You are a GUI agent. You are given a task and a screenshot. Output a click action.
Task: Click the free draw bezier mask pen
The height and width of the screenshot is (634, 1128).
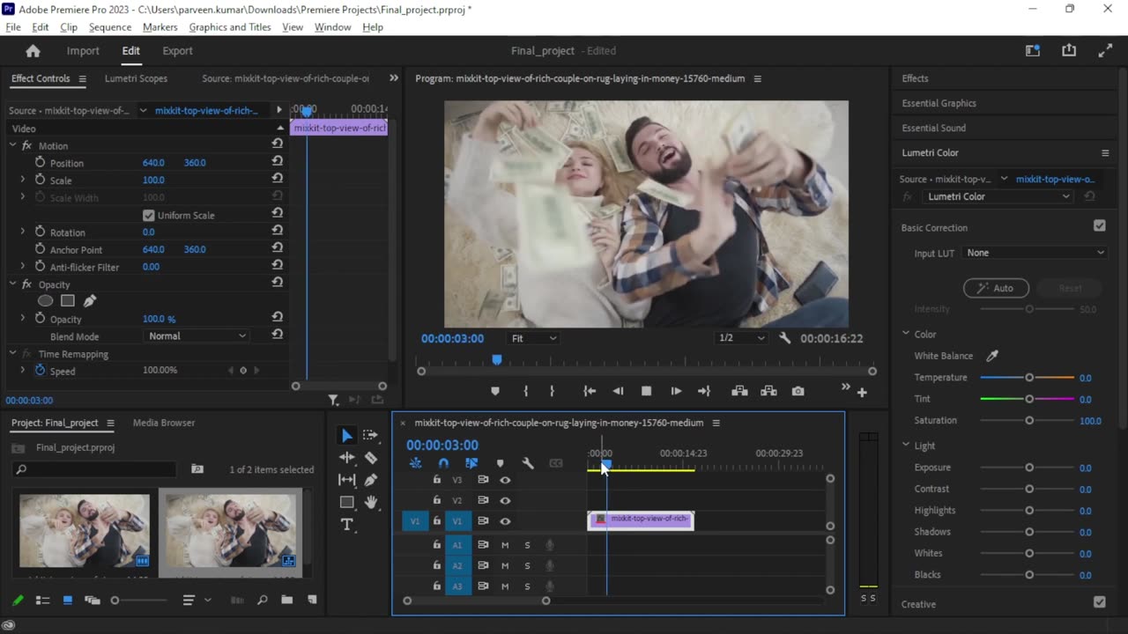point(90,301)
